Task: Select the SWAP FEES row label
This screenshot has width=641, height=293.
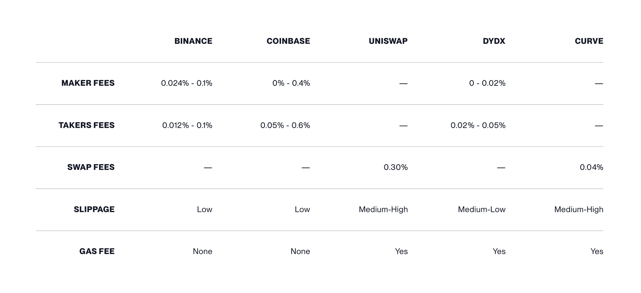Action: (91, 167)
